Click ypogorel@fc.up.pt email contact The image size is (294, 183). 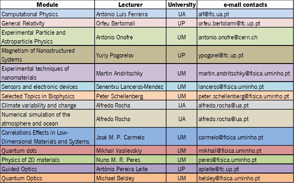pyautogui.click(x=221, y=55)
